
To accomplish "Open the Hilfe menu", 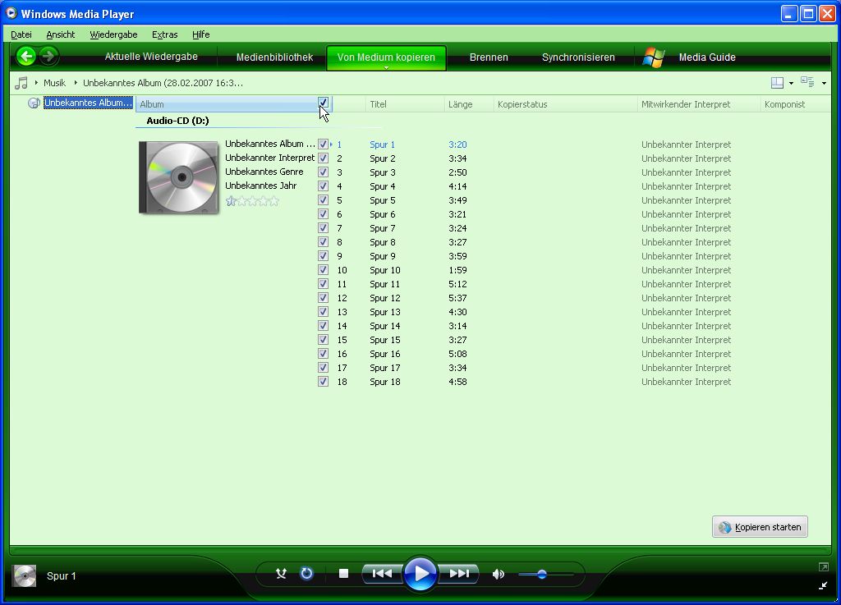I will coord(201,34).
